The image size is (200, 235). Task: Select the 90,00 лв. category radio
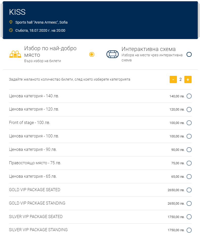tap(189, 150)
